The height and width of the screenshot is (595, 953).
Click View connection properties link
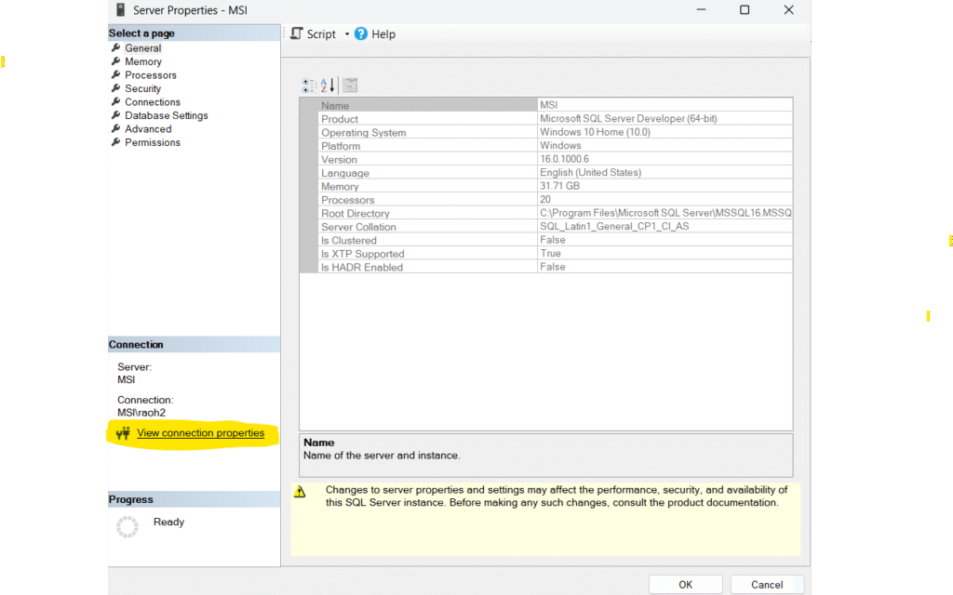point(200,433)
